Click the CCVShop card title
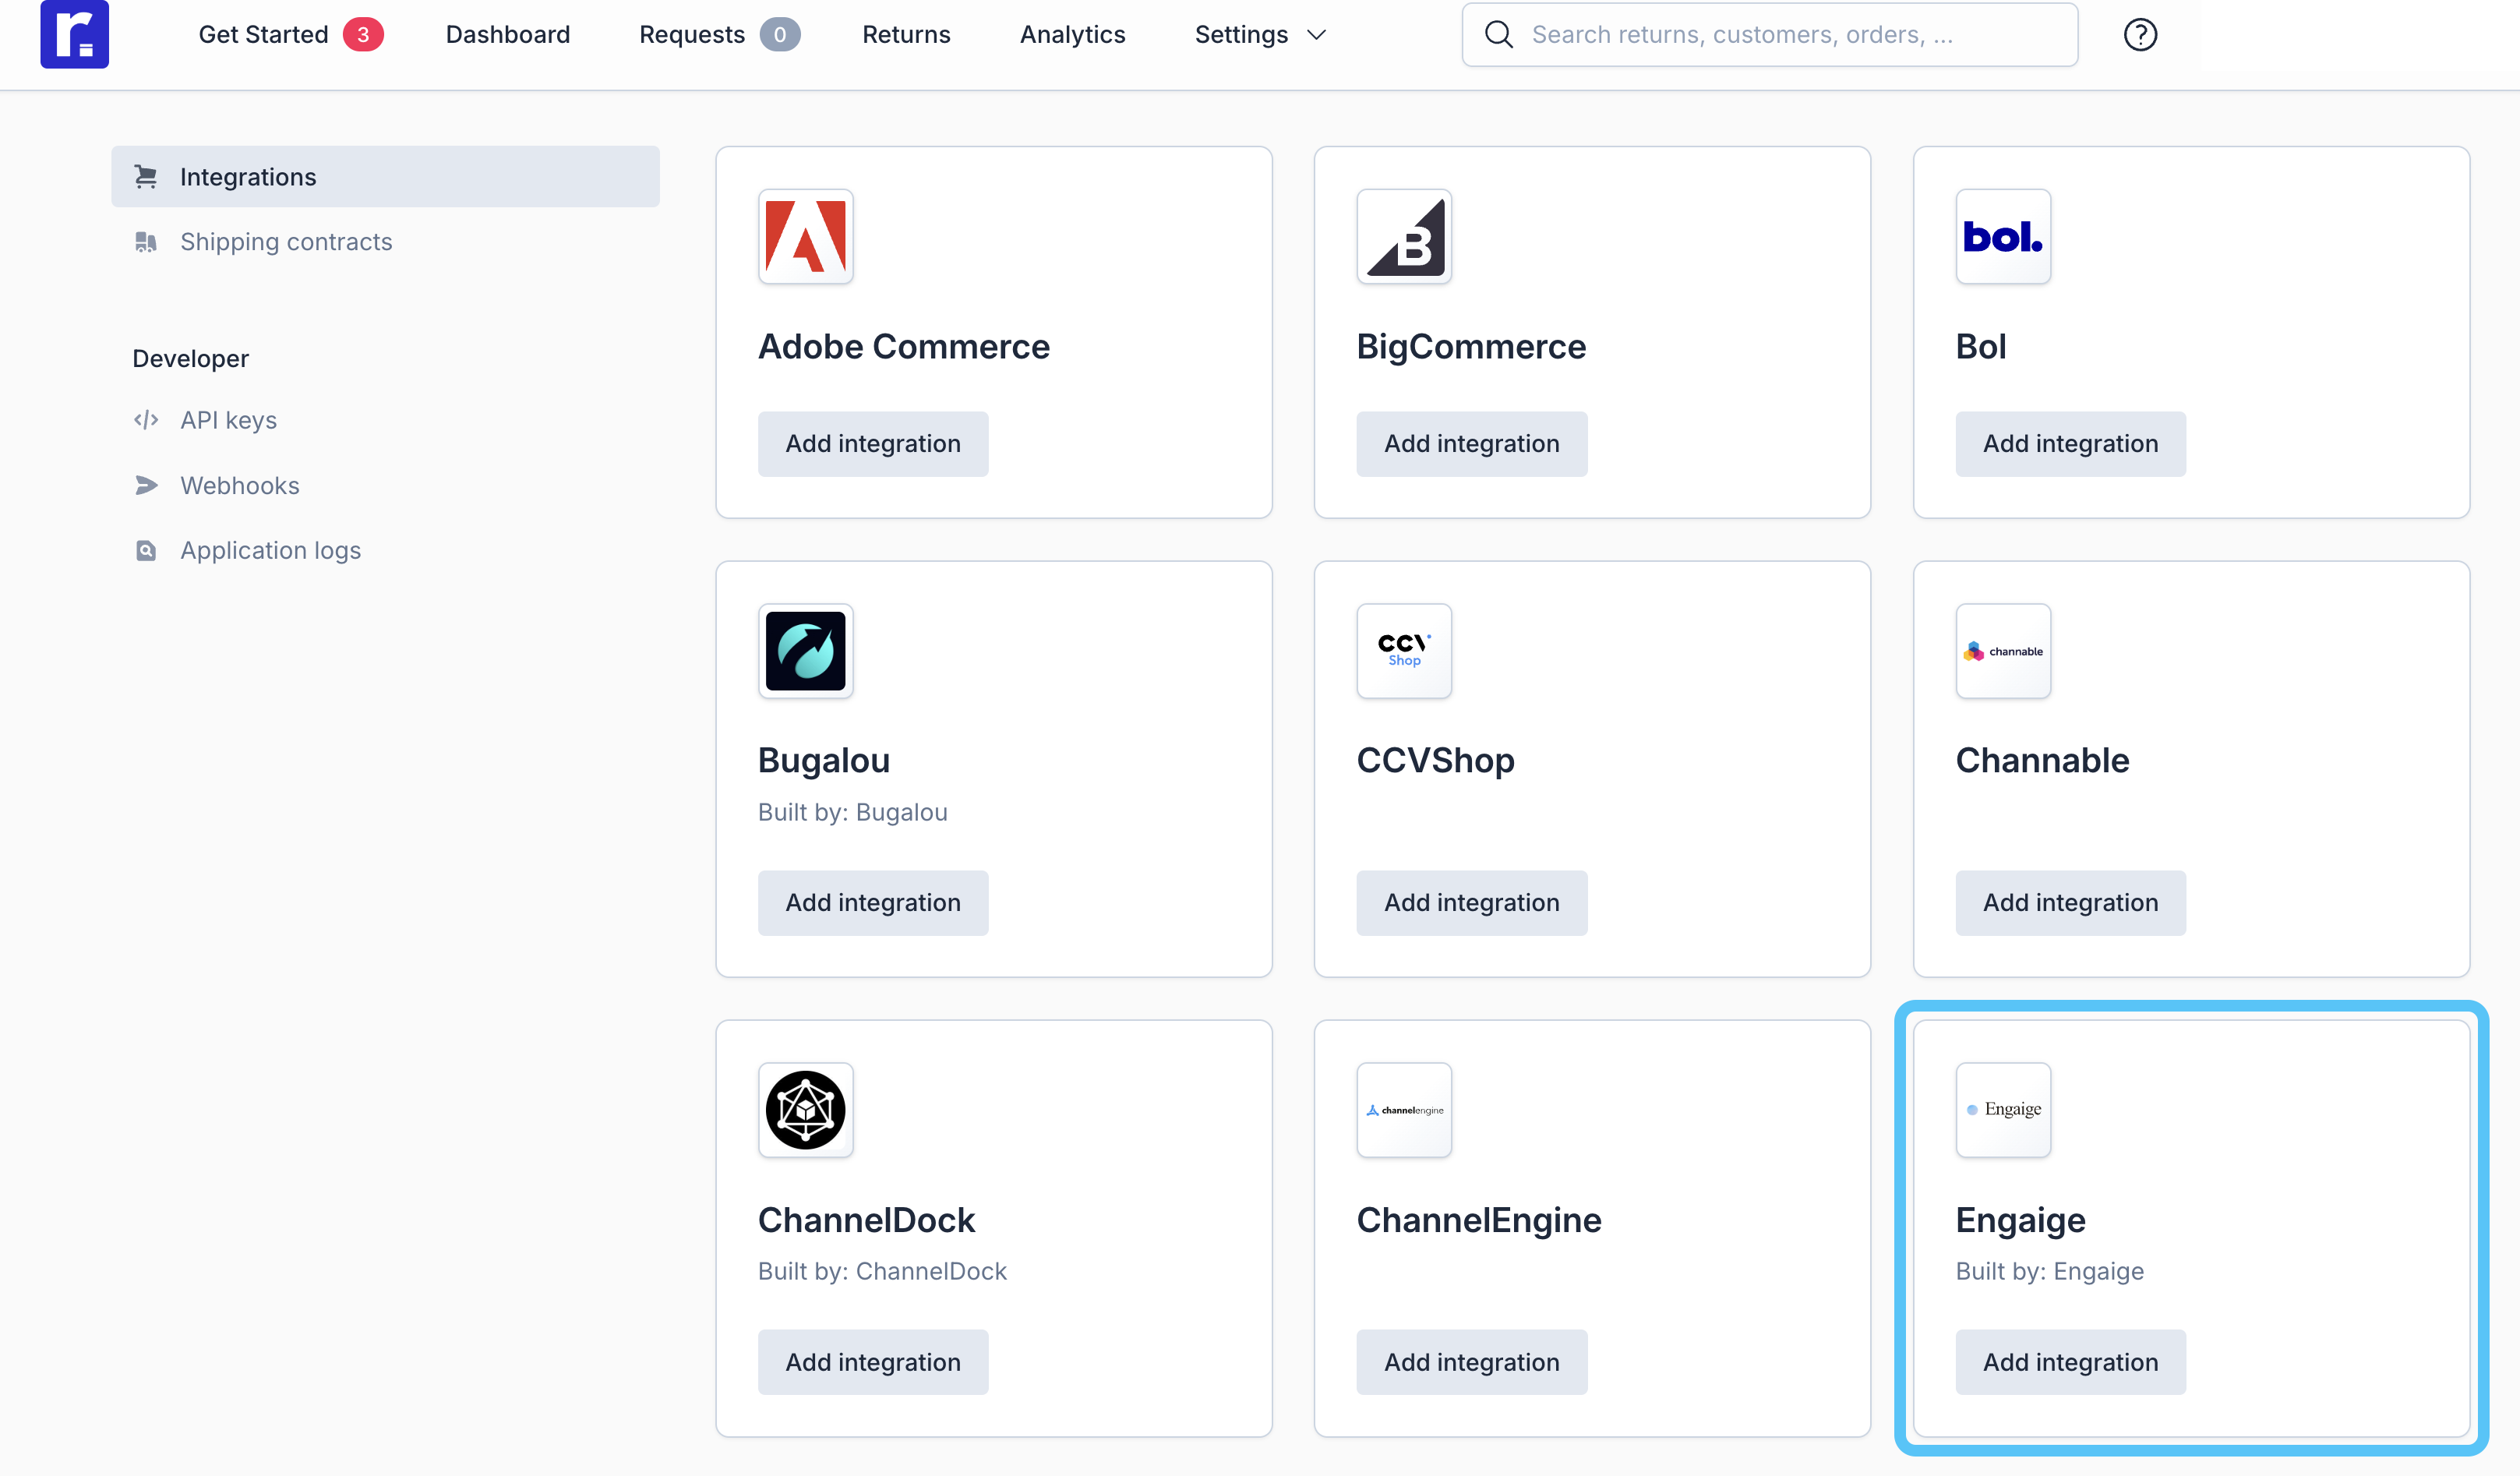Screen dimensions: 2520x1476 click(1436, 761)
